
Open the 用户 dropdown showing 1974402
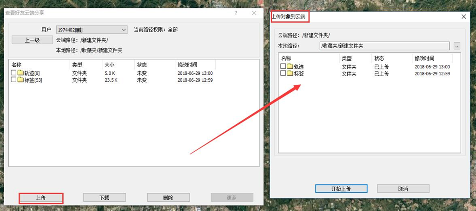[x=92, y=30]
